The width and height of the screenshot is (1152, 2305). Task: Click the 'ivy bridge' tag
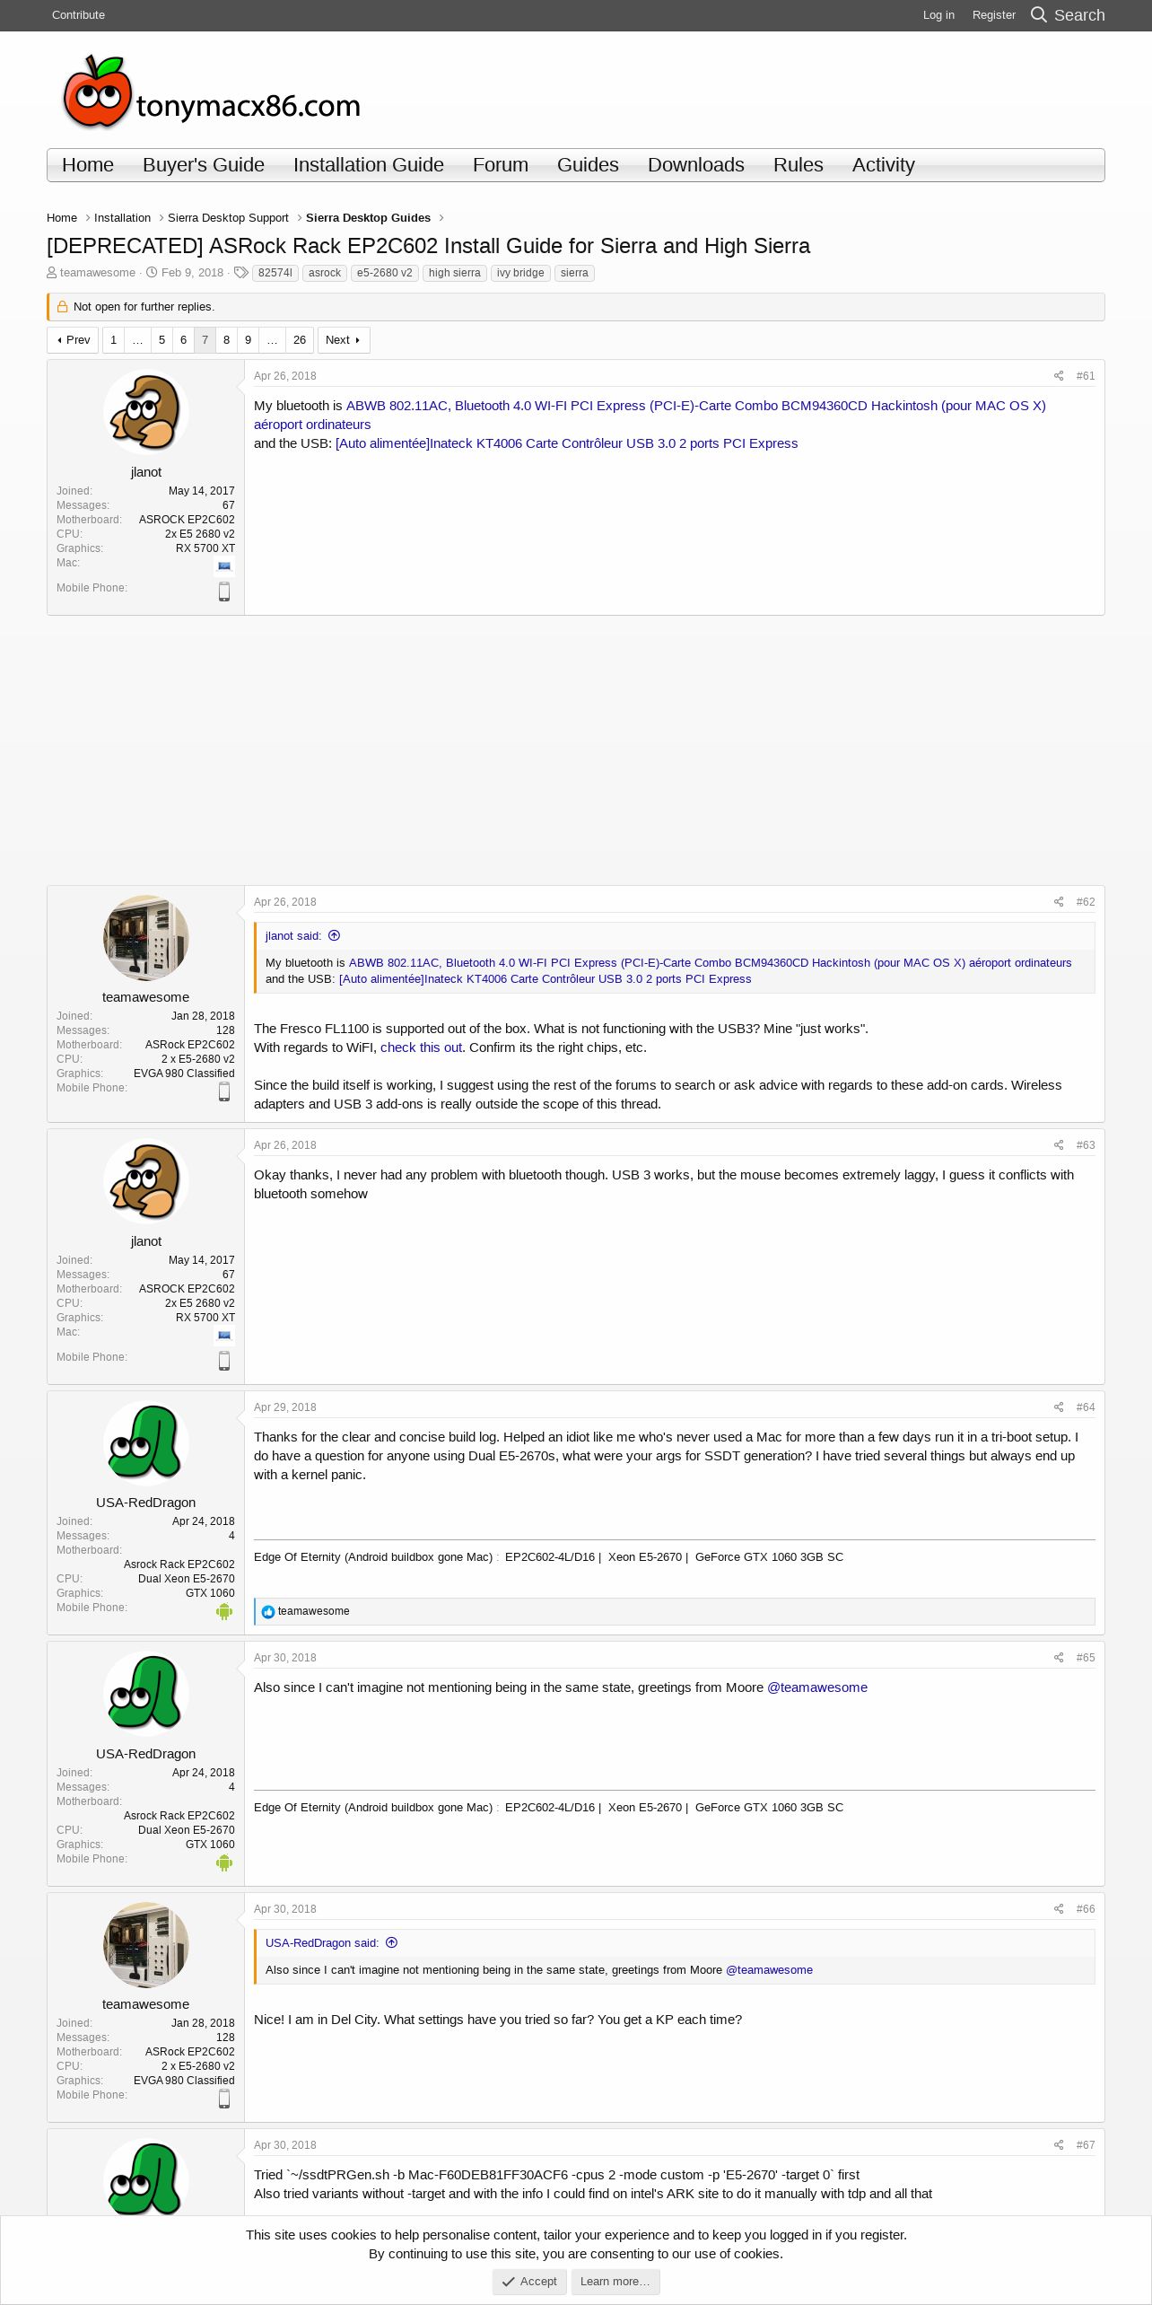point(520,274)
